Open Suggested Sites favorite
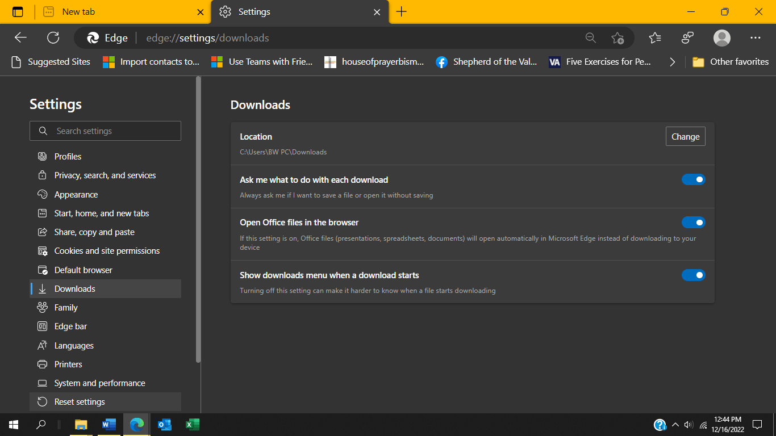The width and height of the screenshot is (776, 436). point(51,62)
